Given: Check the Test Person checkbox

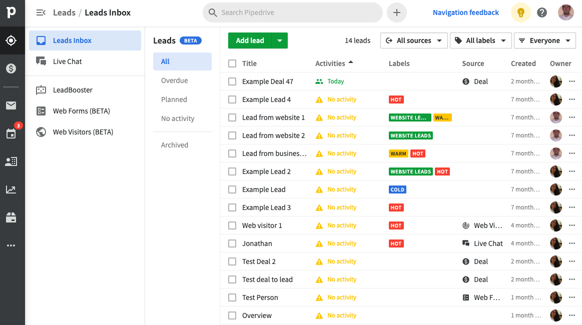Looking at the screenshot, I should [x=232, y=297].
